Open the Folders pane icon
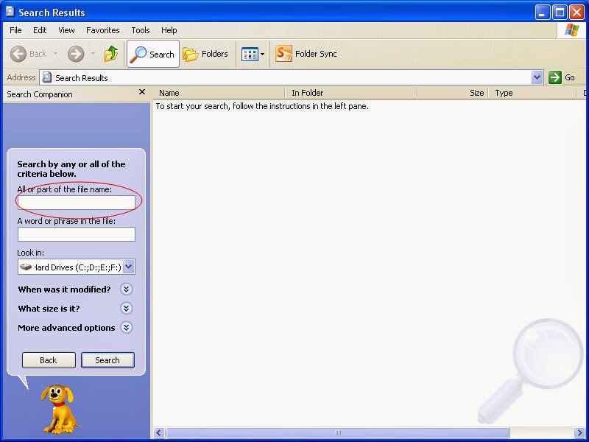 point(205,53)
